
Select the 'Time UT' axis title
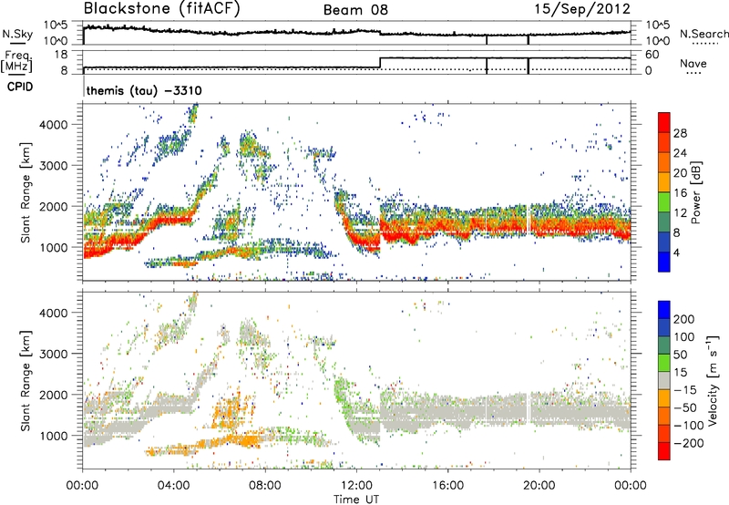(356, 500)
